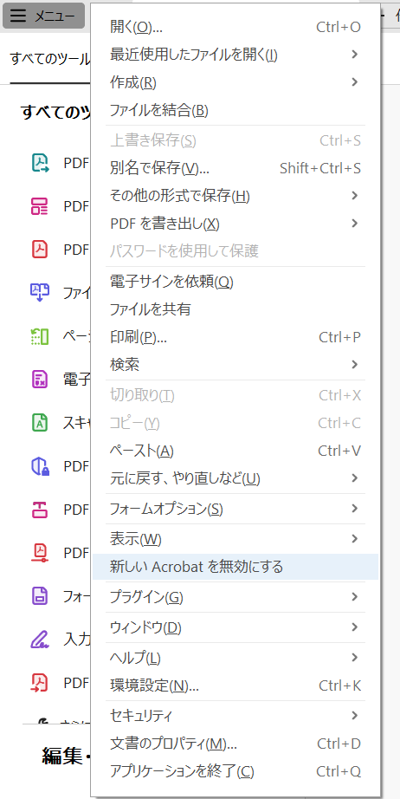The height and width of the screenshot is (799, 400).
Task: Select the pink Redact PDF tool icon
Action: tap(40, 509)
